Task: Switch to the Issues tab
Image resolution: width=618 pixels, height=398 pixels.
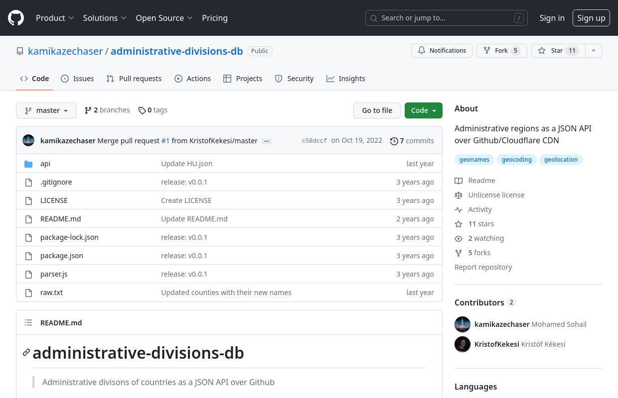Action: tap(77, 79)
